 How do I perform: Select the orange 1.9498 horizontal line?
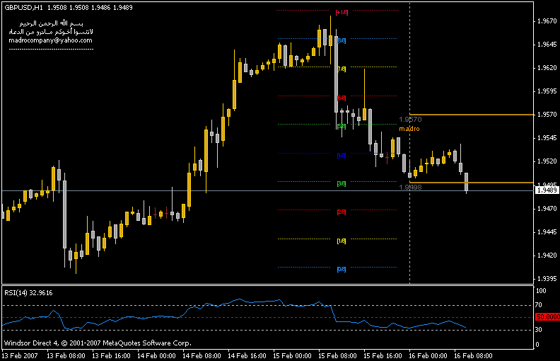pos(472,183)
